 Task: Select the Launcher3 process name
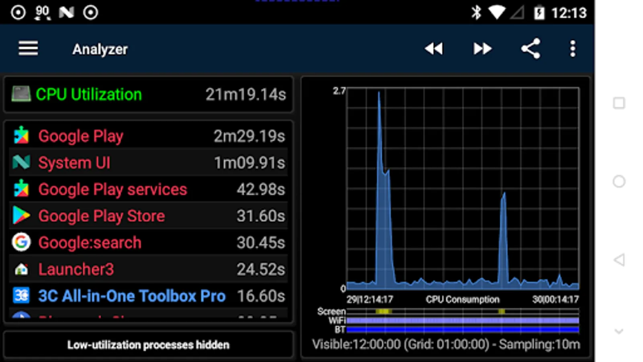[x=76, y=269]
